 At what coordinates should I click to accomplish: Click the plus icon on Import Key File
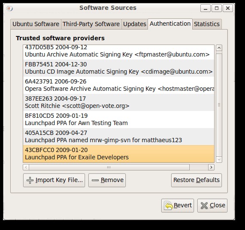click(30, 180)
